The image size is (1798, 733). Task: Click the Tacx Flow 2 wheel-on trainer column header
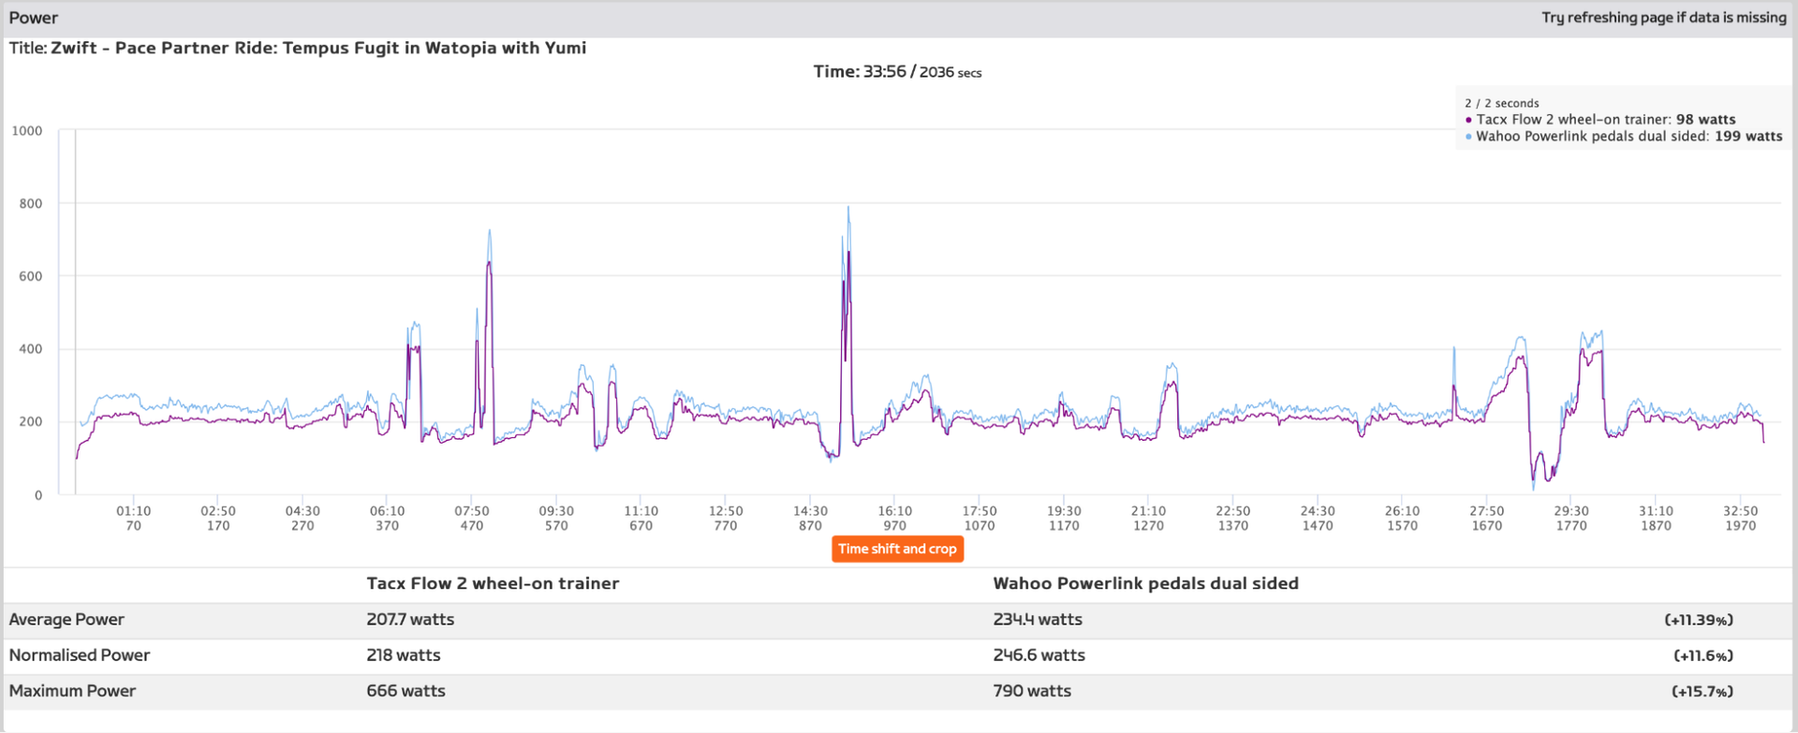(493, 583)
